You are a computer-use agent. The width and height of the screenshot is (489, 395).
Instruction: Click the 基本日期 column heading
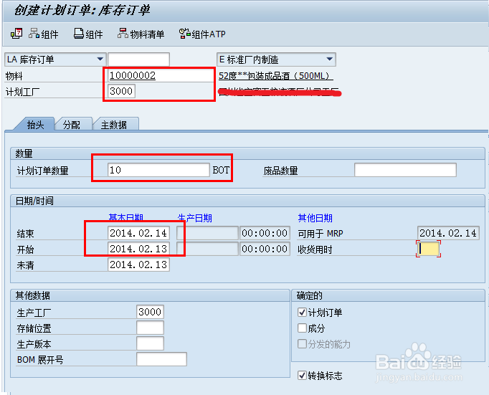tap(126, 218)
